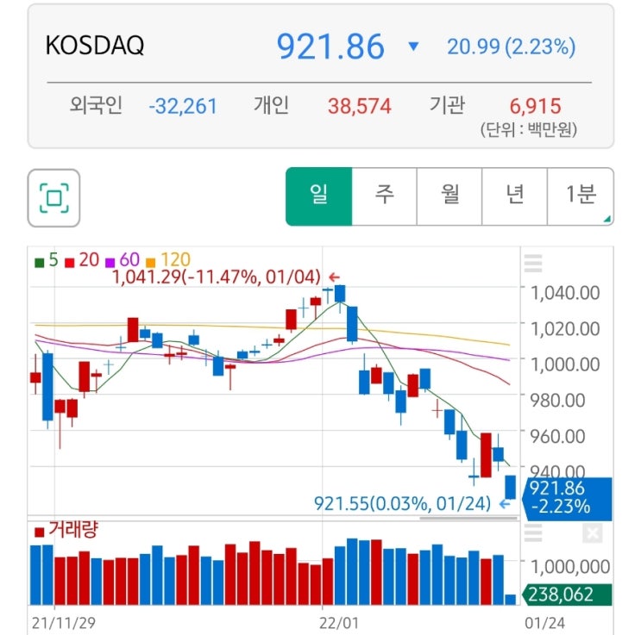Click the blue 921.86 -2.23% price tag
The image size is (641, 635).
pyautogui.click(x=569, y=499)
